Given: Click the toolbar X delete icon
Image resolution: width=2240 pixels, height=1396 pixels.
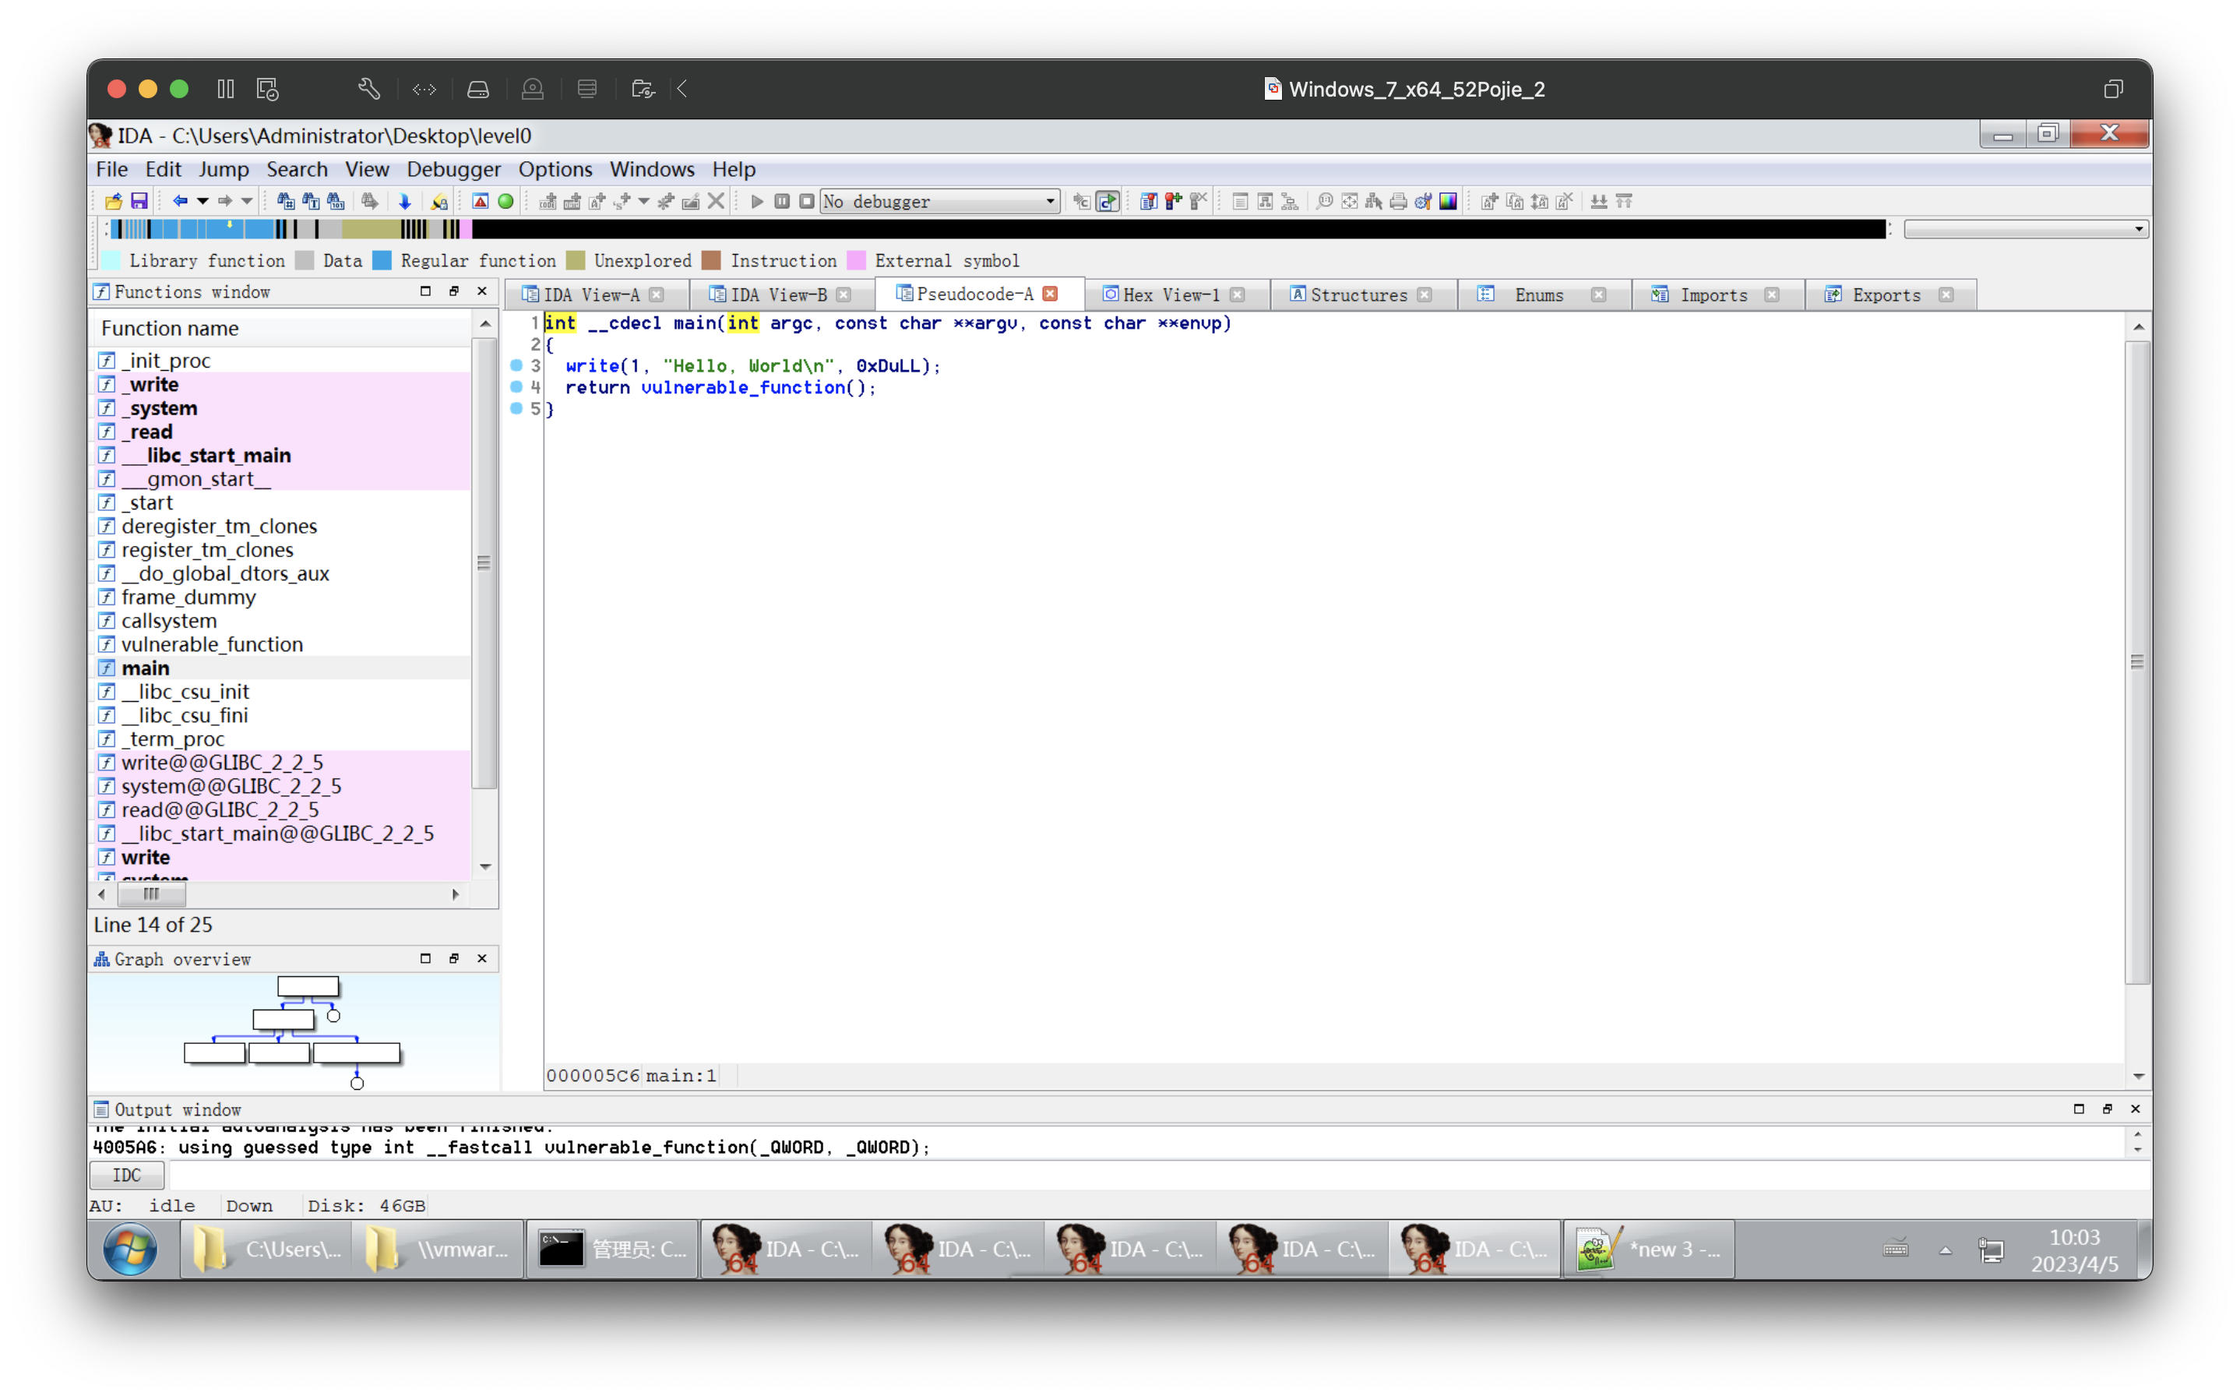Looking at the screenshot, I should click(x=717, y=201).
